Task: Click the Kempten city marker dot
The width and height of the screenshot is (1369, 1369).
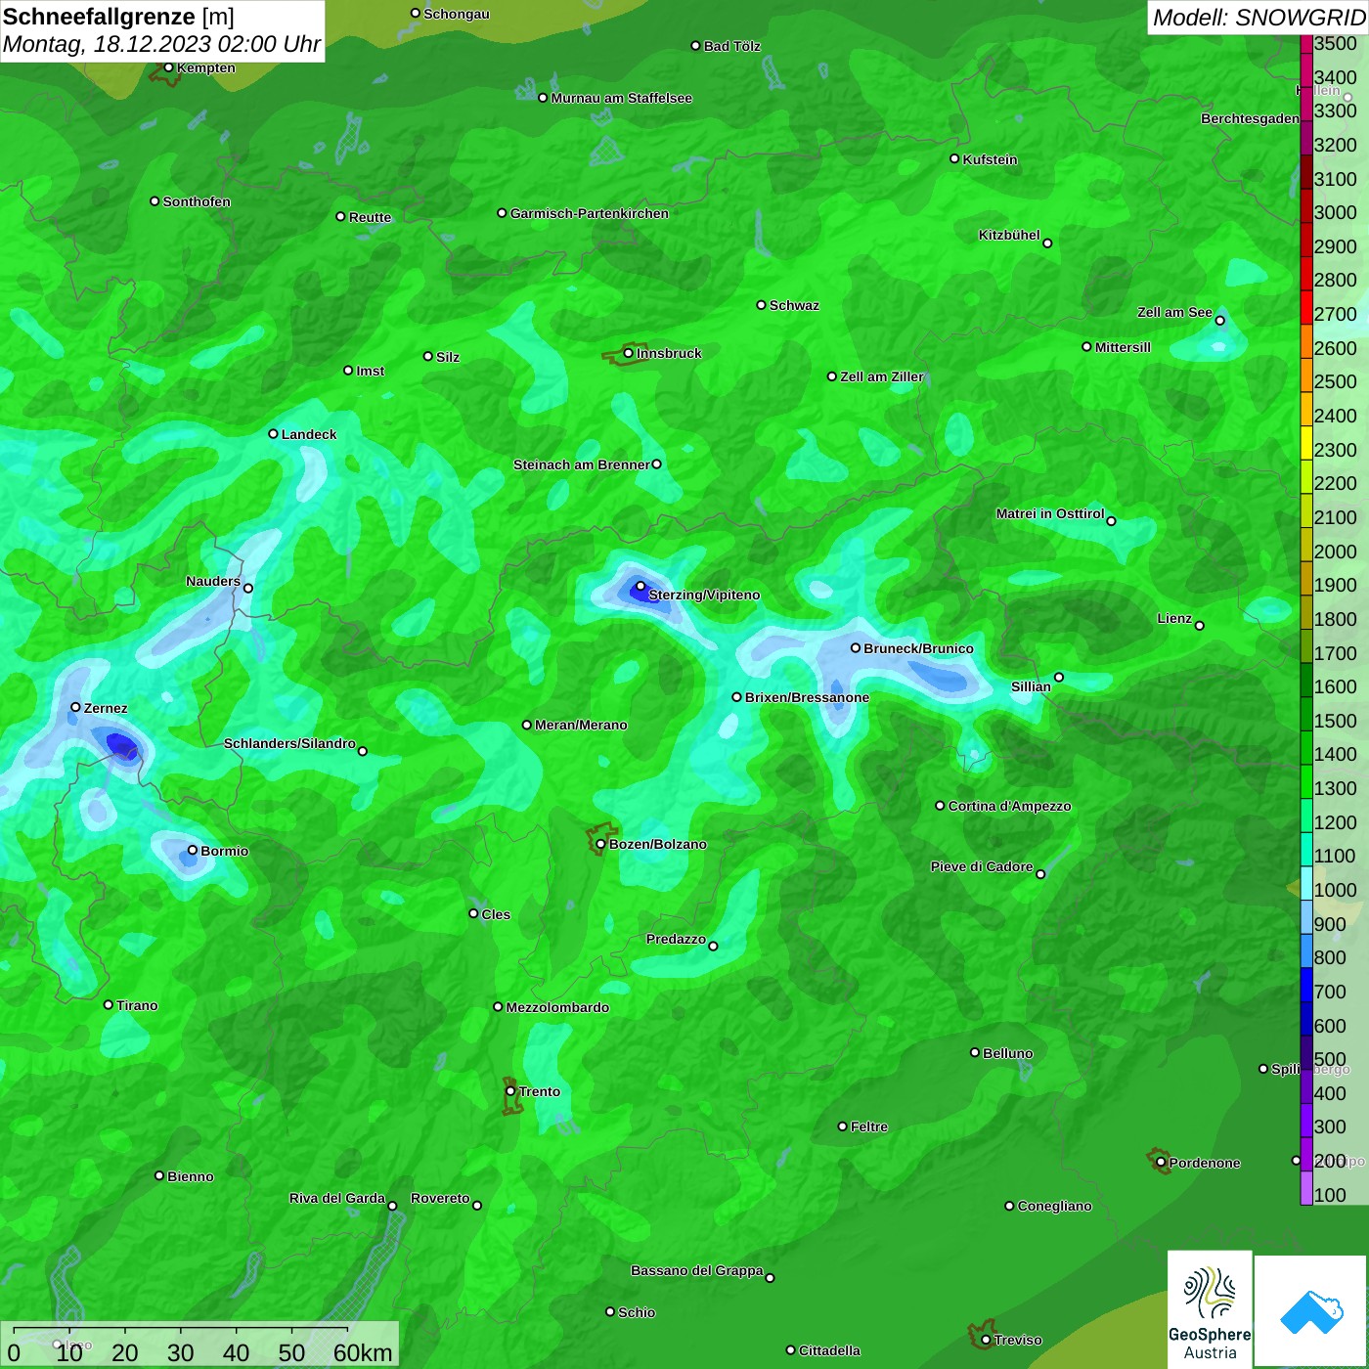Action: 168,67
